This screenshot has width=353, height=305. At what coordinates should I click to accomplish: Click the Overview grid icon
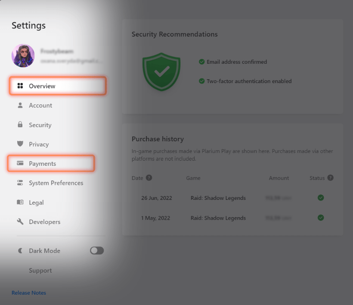tap(20, 86)
